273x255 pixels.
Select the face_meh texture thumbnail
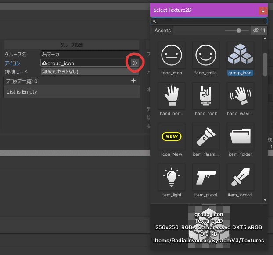click(172, 55)
